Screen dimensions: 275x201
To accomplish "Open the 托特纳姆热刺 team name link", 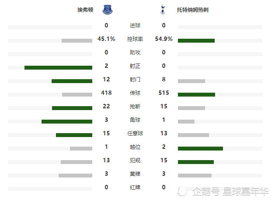I will pyautogui.click(x=192, y=10).
